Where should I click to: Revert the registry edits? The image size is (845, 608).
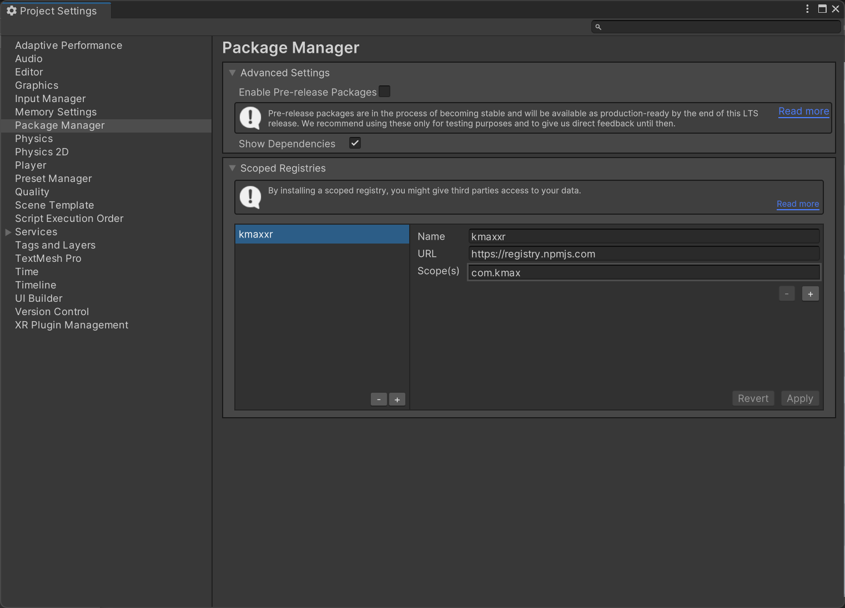pyautogui.click(x=753, y=398)
